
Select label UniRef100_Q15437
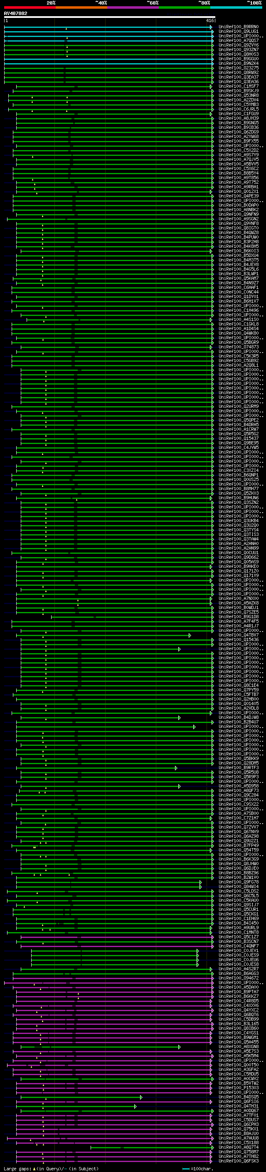tap(239, 438)
